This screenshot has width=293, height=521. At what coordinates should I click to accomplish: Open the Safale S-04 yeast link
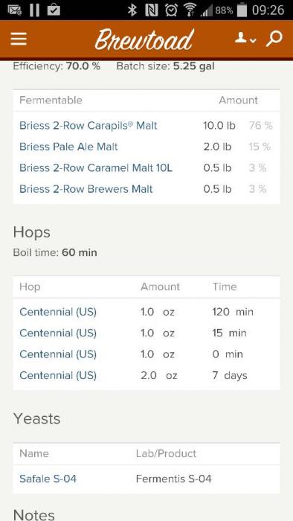pyautogui.click(x=48, y=479)
